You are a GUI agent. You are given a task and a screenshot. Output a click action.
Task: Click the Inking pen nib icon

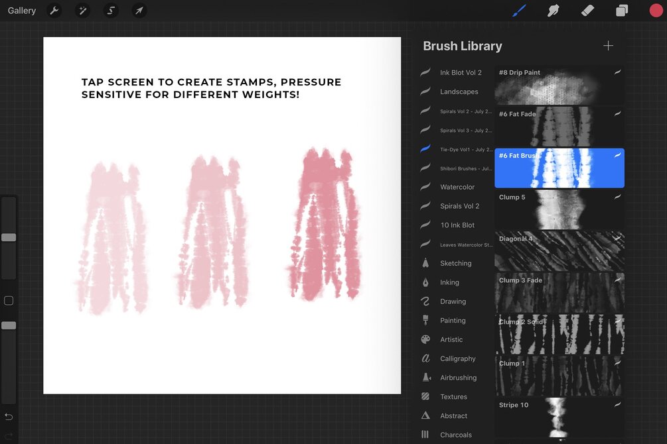point(425,282)
